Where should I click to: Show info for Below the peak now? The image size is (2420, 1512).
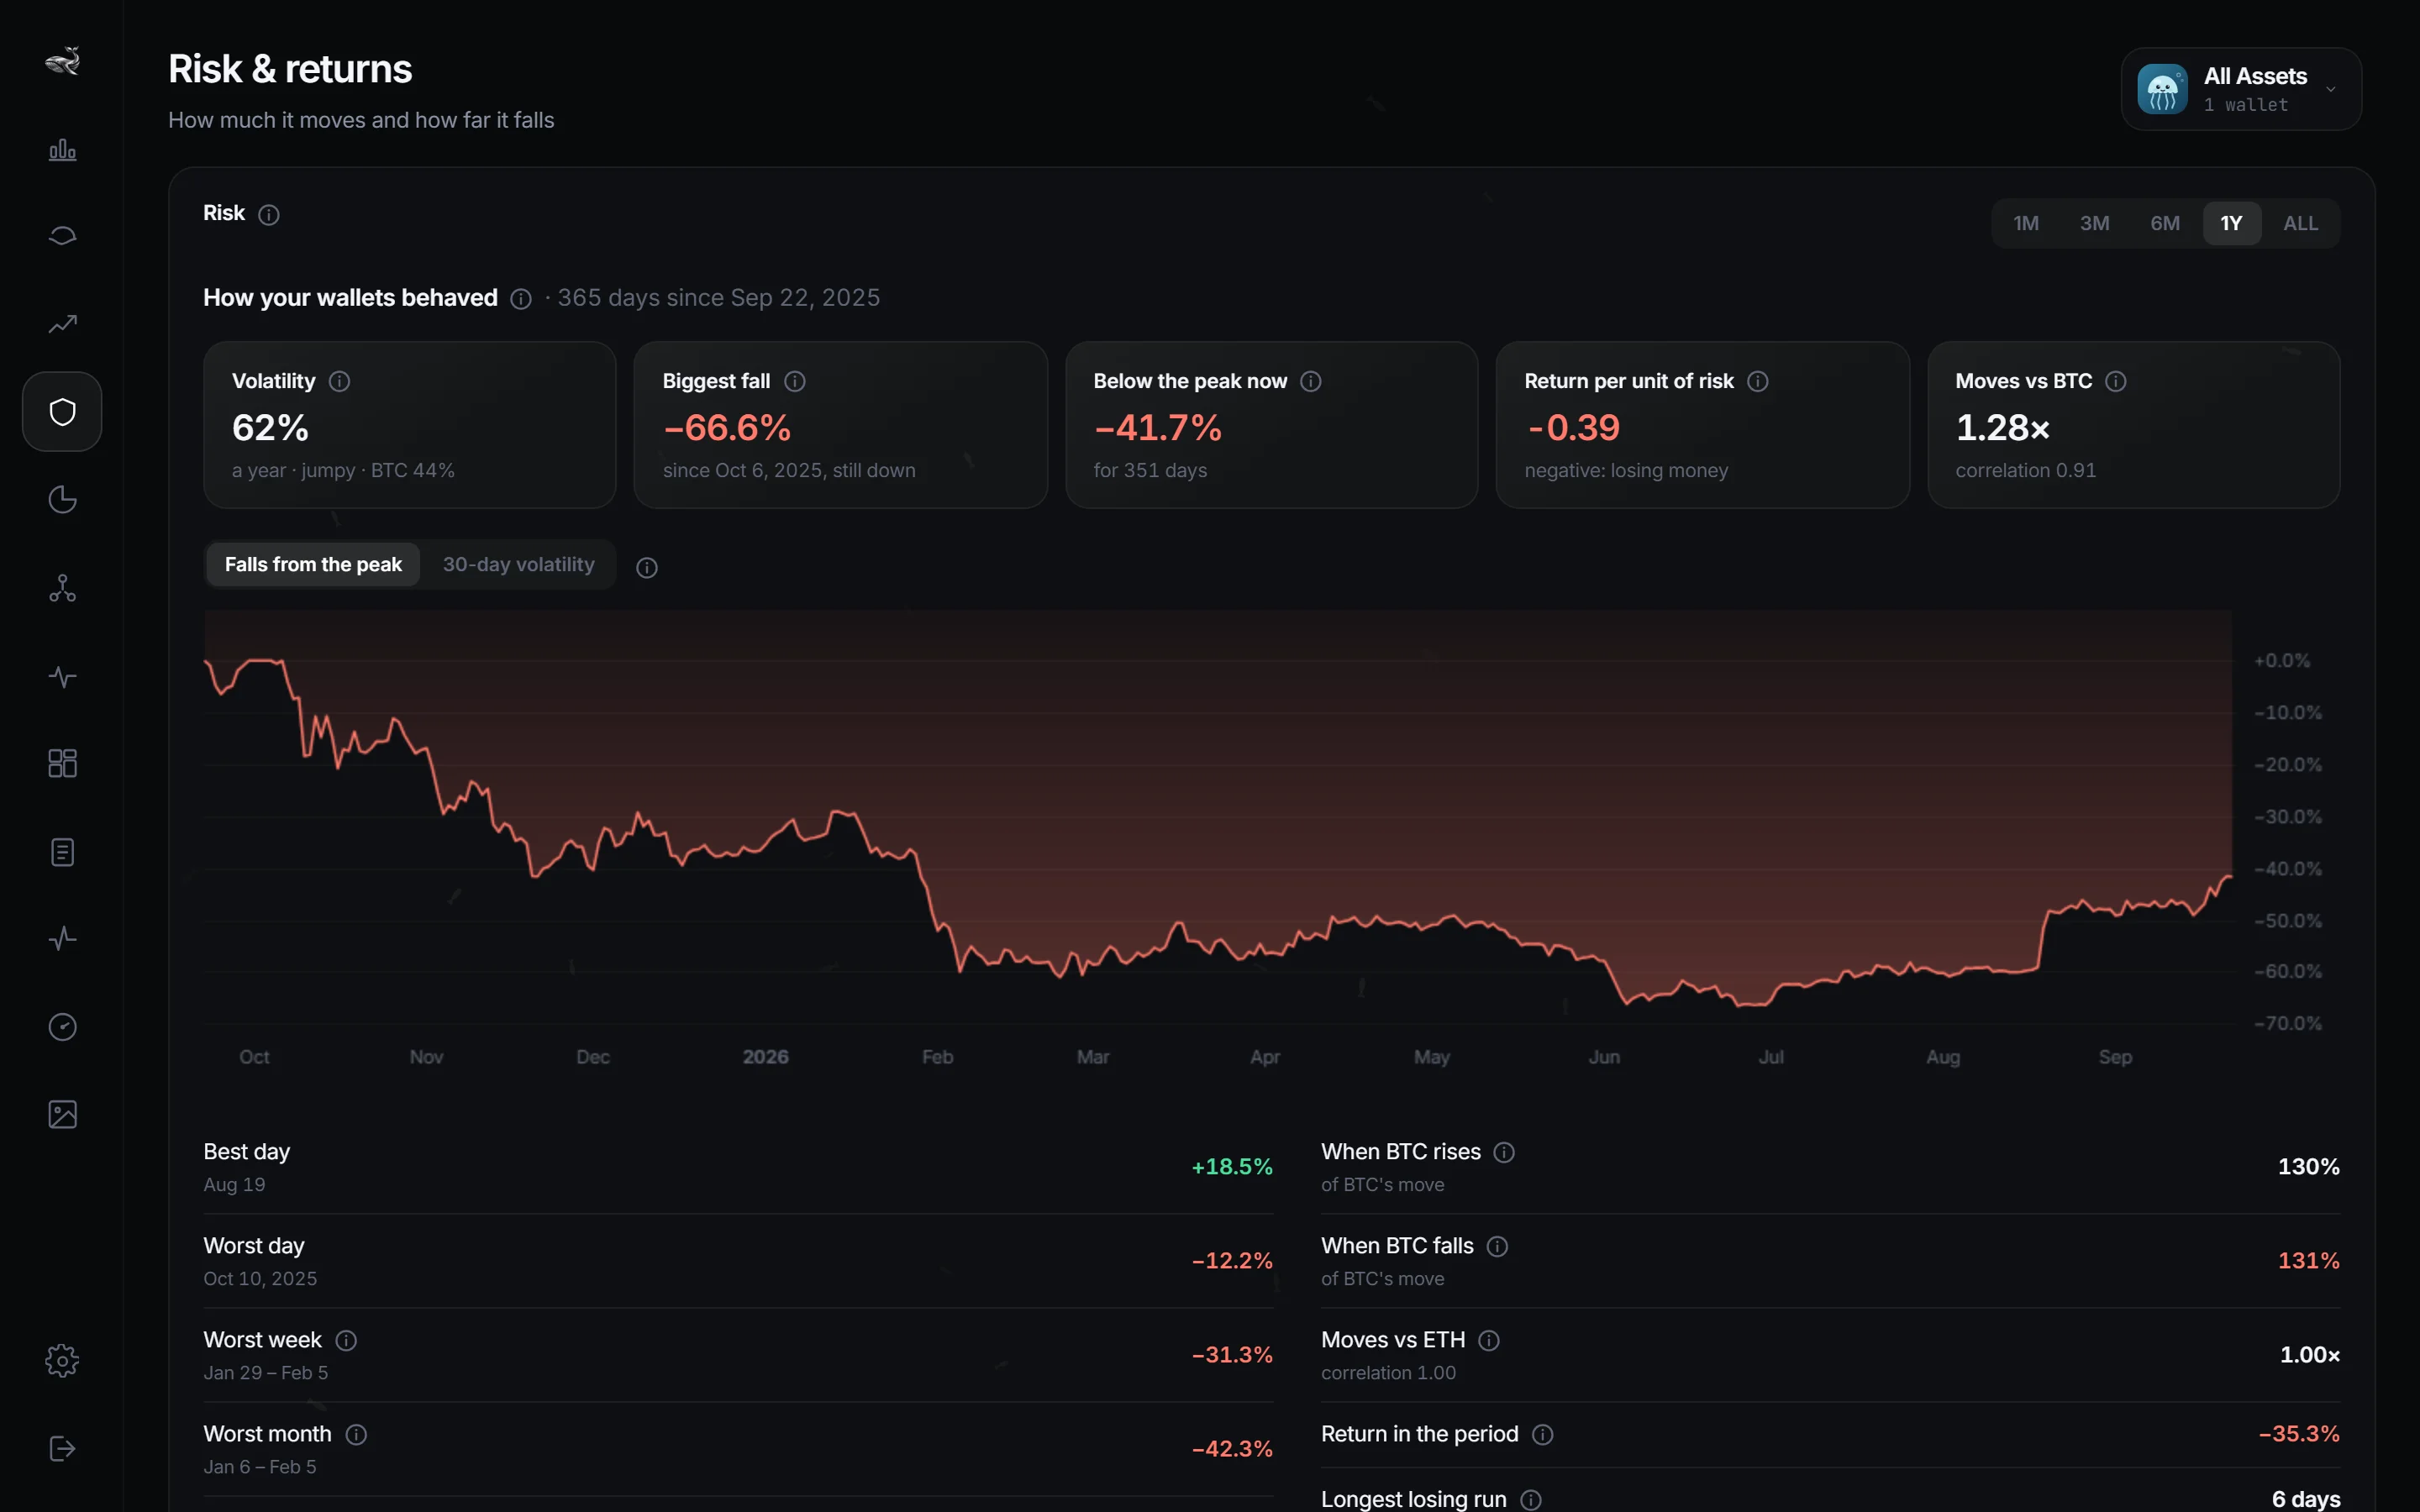coord(1311,382)
